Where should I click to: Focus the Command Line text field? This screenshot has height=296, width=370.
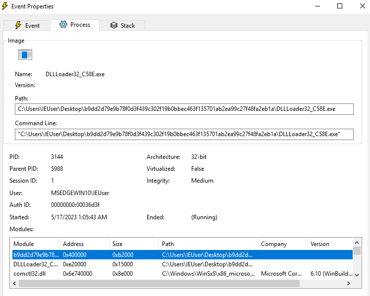point(184,134)
